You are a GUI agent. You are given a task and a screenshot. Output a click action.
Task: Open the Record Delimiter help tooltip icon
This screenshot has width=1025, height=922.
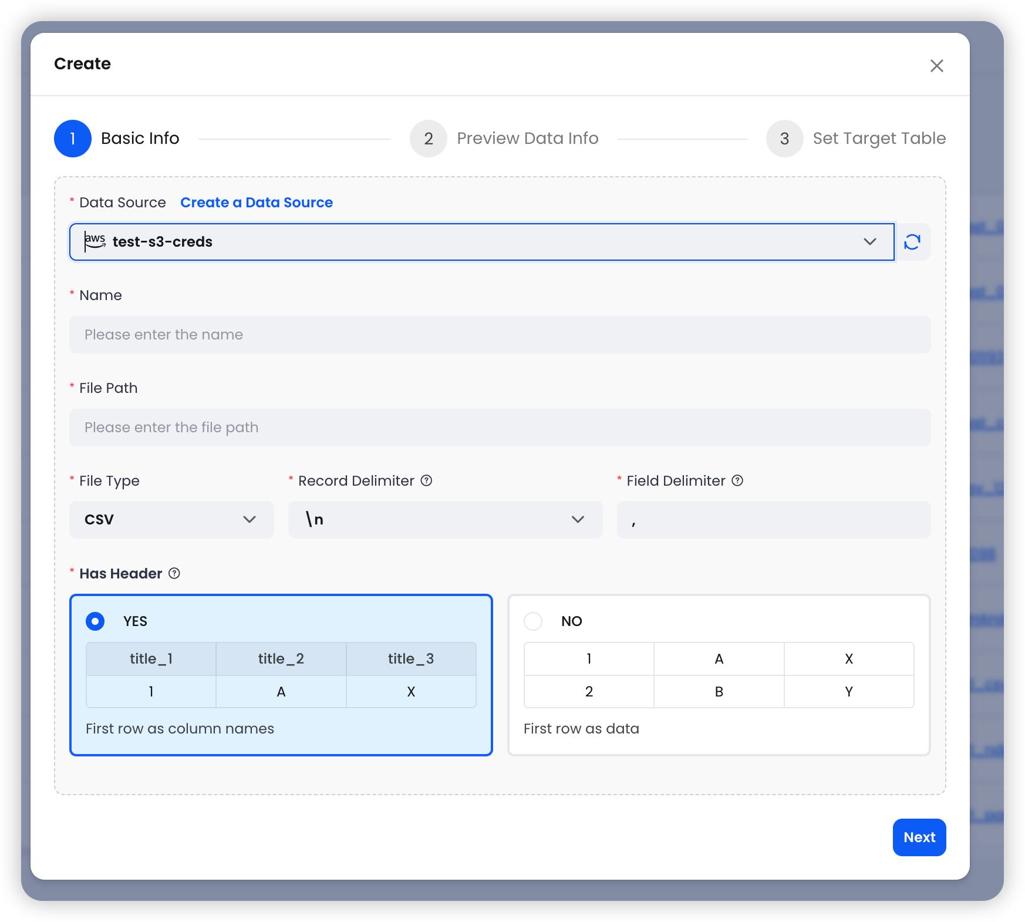tap(427, 480)
